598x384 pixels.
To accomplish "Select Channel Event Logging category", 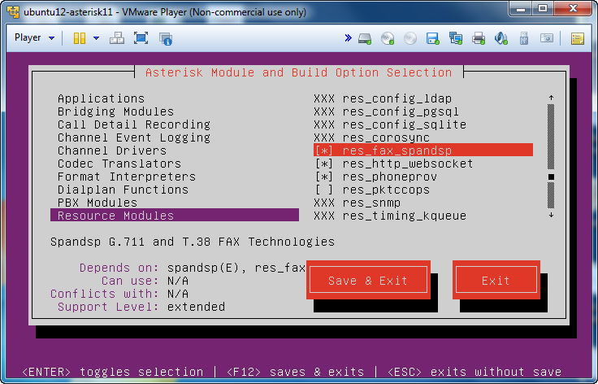I will click(x=134, y=137).
